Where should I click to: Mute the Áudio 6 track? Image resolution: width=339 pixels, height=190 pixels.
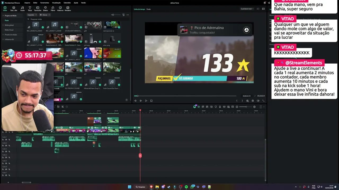click(6, 169)
